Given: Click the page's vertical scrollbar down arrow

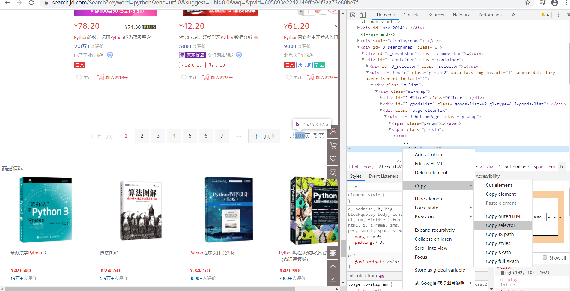Looking at the screenshot, I should 343,283.
